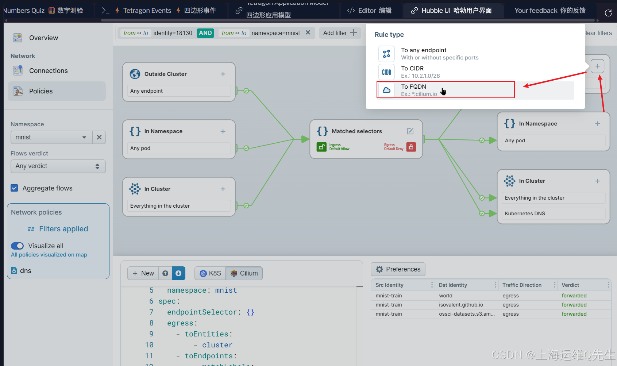Viewport: 617px width, 366px height.
Task: Open flow table Preferences
Action: coord(398,269)
